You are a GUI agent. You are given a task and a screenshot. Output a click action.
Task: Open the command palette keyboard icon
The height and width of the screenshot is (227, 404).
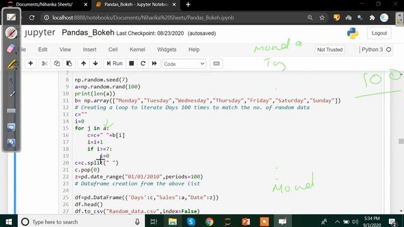point(217,64)
